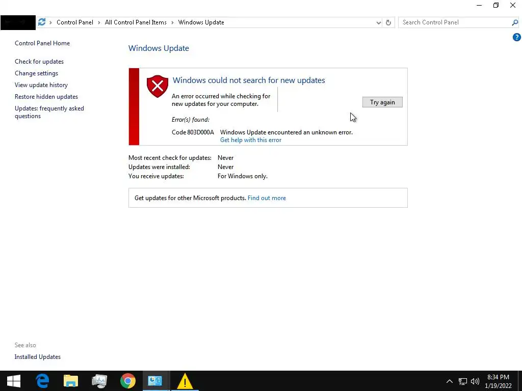
Task: Open Internet Explorer from the taskbar
Action: [x=42, y=381]
